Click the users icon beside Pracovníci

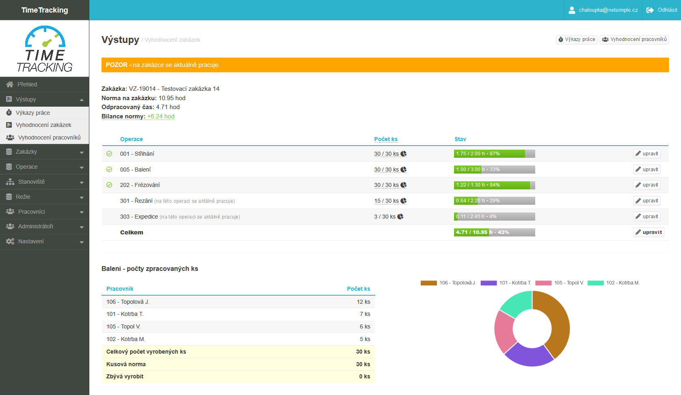pyautogui.click(x=10, y=212)
